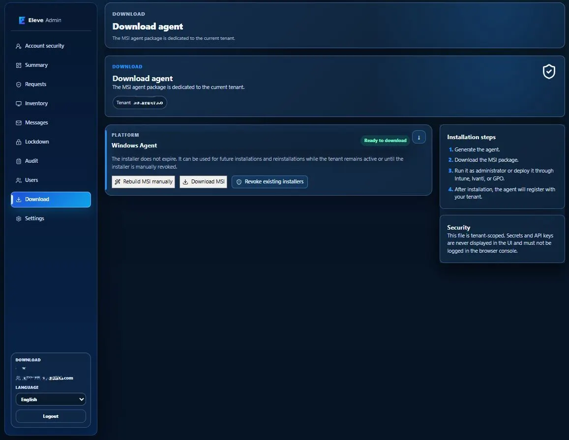Screen dimensions: 569x440
Task: Click the Inventory monitor icon
Action: (19, 104)
